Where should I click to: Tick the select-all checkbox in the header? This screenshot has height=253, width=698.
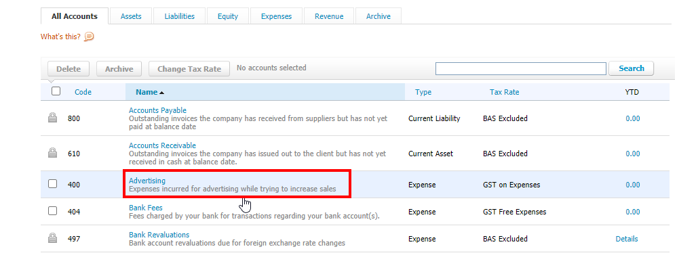pos(56,91)
